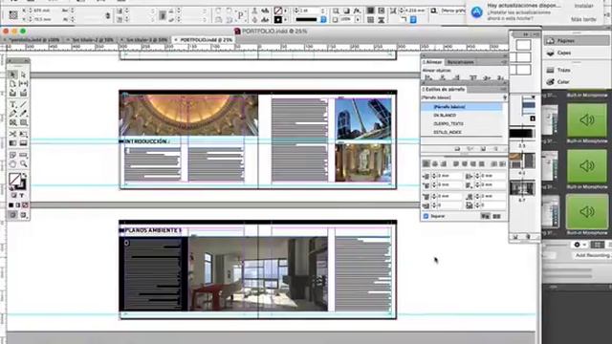Select the Content Collector tool

coord(12,94)
